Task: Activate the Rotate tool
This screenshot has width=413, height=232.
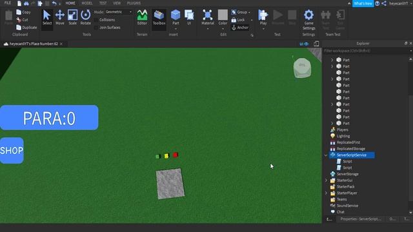Action: coord(86,17)
